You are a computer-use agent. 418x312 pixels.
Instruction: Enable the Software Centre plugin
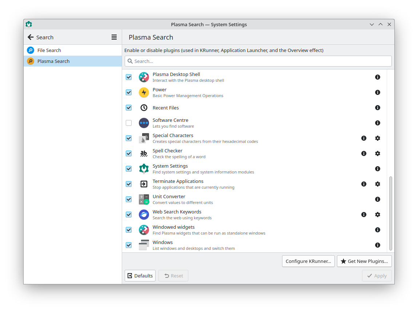(129, 123)
